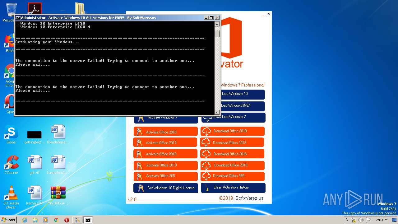The height and width of the screenshot is (224, 398).
Task: Click Activate Office 2016 button
Action: (165, 154)
